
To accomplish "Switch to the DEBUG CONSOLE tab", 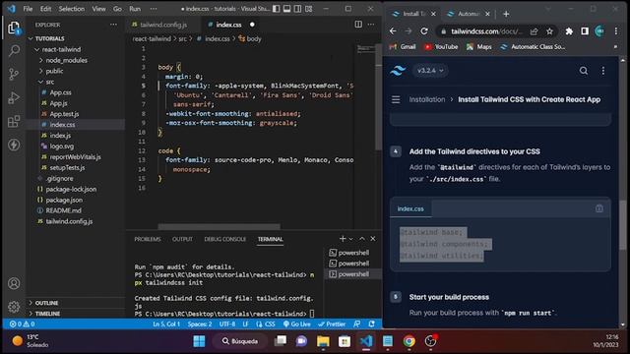I will tap(225, 239).
